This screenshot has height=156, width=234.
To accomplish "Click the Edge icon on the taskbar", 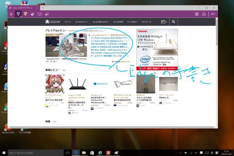I will (x=76, y=153).
